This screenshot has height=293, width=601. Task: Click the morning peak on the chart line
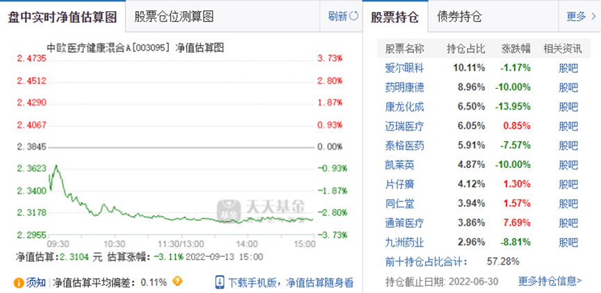point(56,166)
